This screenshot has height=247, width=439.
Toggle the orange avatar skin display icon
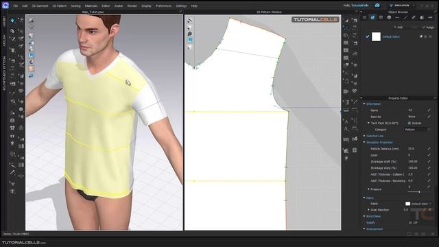[31, 69]
